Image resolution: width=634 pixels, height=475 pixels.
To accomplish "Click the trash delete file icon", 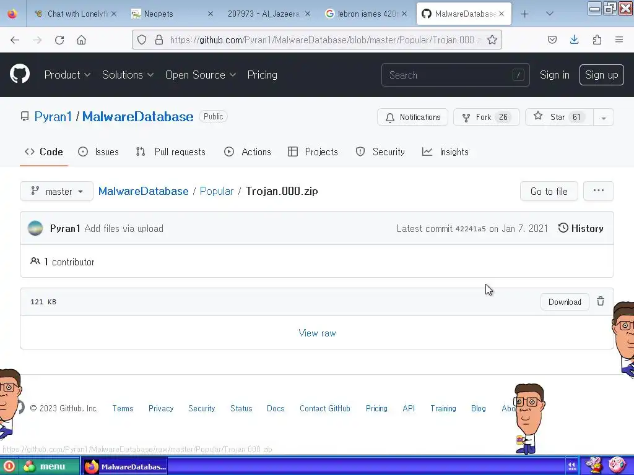I will 601,301.
